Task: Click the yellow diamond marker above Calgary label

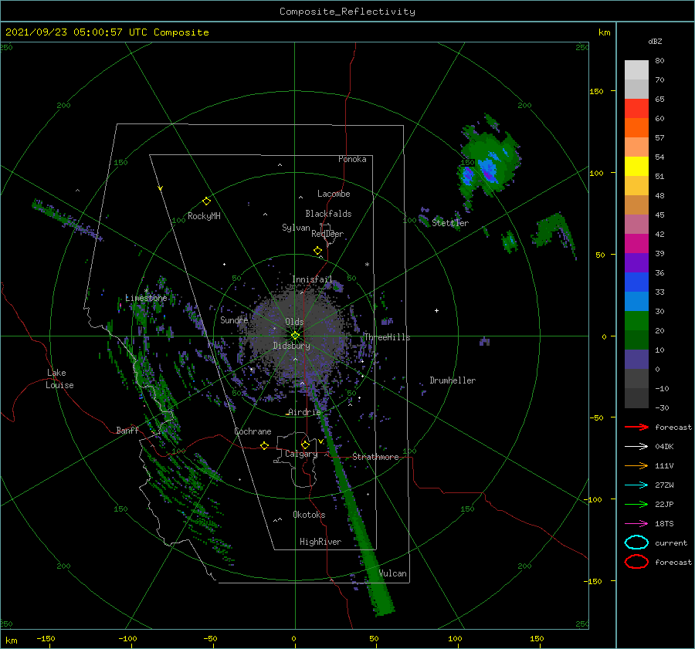Action: click(x=305, y=444)
